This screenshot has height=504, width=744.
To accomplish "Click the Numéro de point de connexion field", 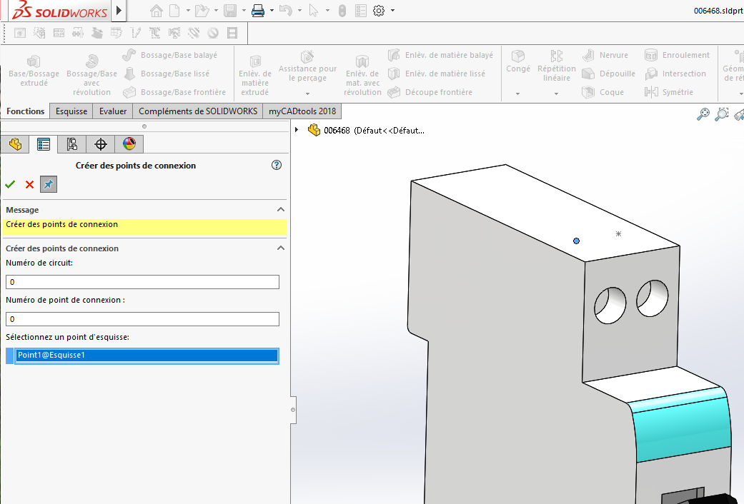I will 142,319.
